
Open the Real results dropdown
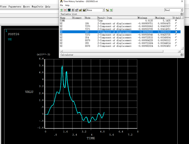coord(181,10)
